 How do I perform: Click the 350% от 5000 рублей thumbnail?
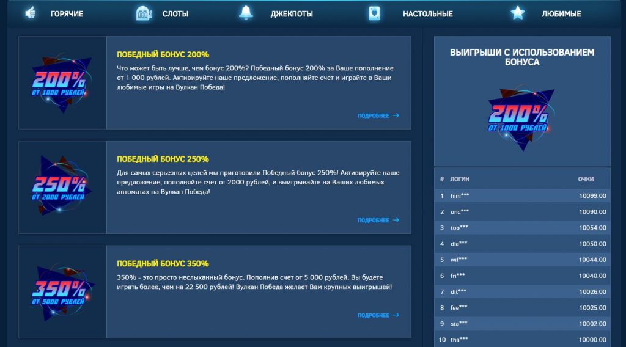(x=62, y=292)
